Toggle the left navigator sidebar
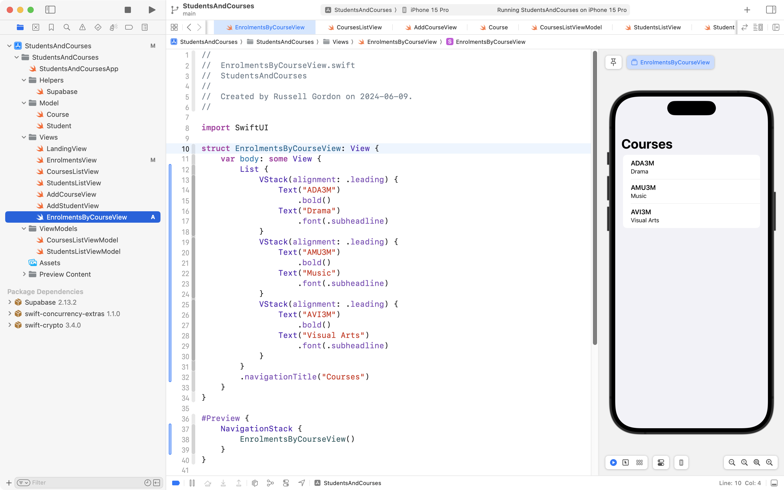 [x=50, y=10]
